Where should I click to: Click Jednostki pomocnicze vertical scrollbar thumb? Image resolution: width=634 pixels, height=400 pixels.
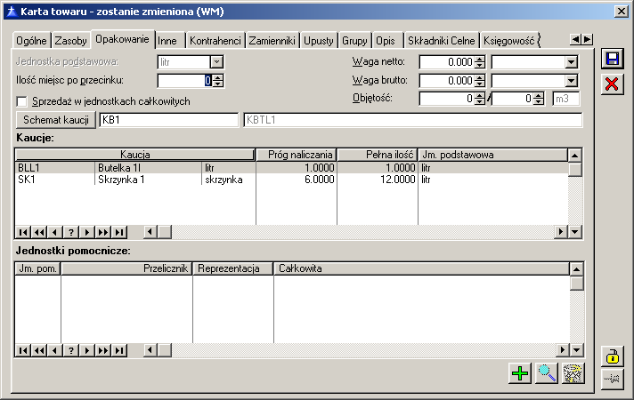(x=577, y=284)
